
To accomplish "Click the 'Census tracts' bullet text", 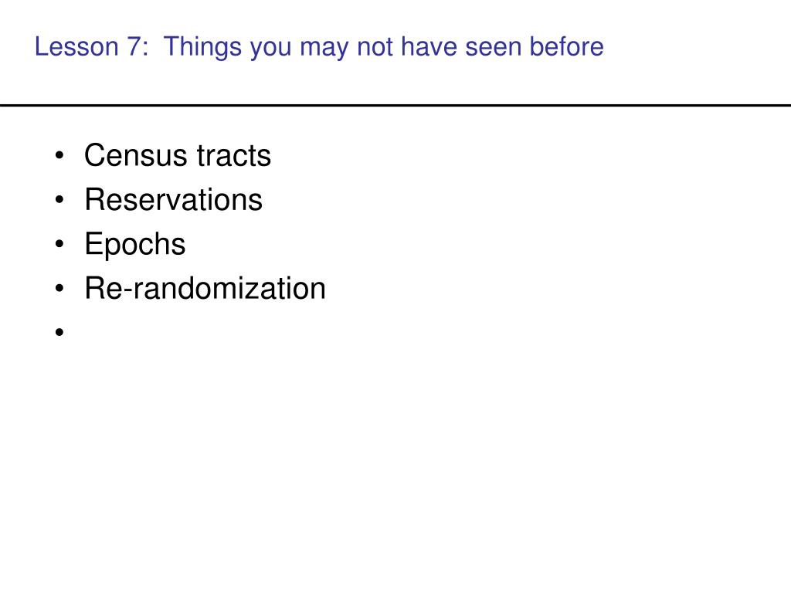I will coord(178,155).
